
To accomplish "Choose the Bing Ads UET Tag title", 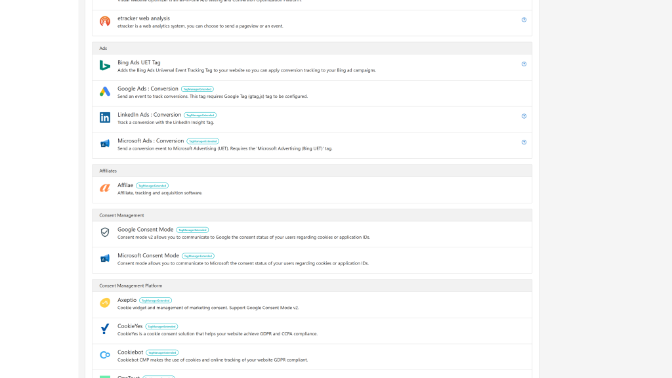I will coord(139,62).
